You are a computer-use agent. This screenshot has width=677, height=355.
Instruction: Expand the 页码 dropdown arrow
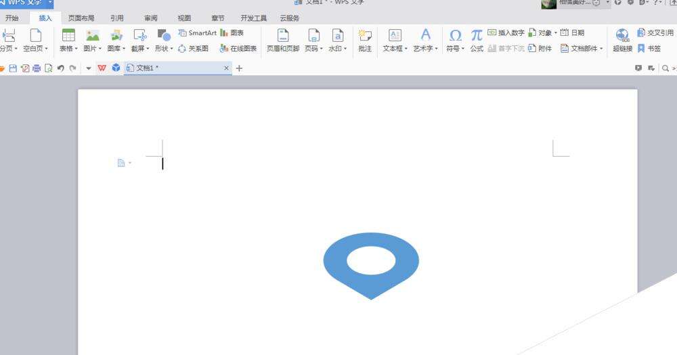pos(321,49)
